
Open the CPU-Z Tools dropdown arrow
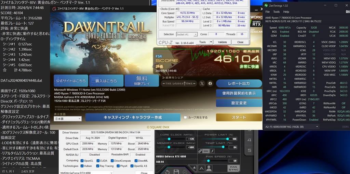click(211, 42)
